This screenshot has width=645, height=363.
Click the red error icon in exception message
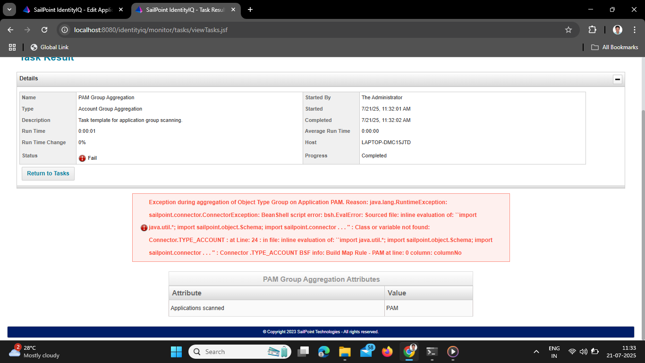[144, 228]
